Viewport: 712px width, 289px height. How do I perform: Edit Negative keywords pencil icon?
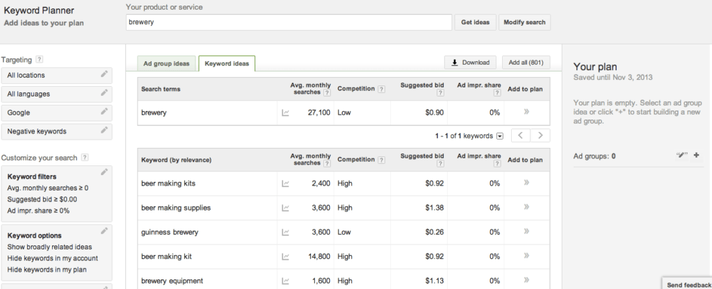104,130
